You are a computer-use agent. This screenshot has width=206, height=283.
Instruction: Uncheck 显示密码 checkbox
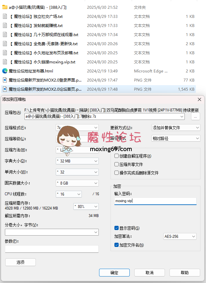coord(117,228)
